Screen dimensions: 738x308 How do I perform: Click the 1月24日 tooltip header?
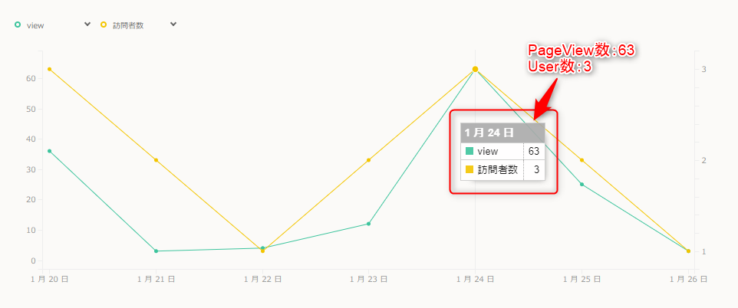point(502,133)
